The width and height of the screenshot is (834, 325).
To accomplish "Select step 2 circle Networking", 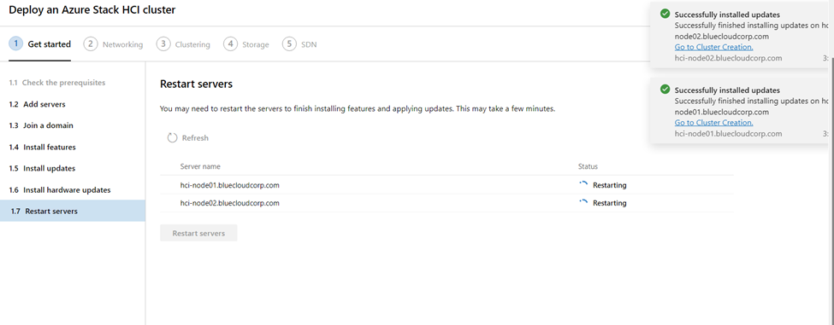I will point(91,44).
